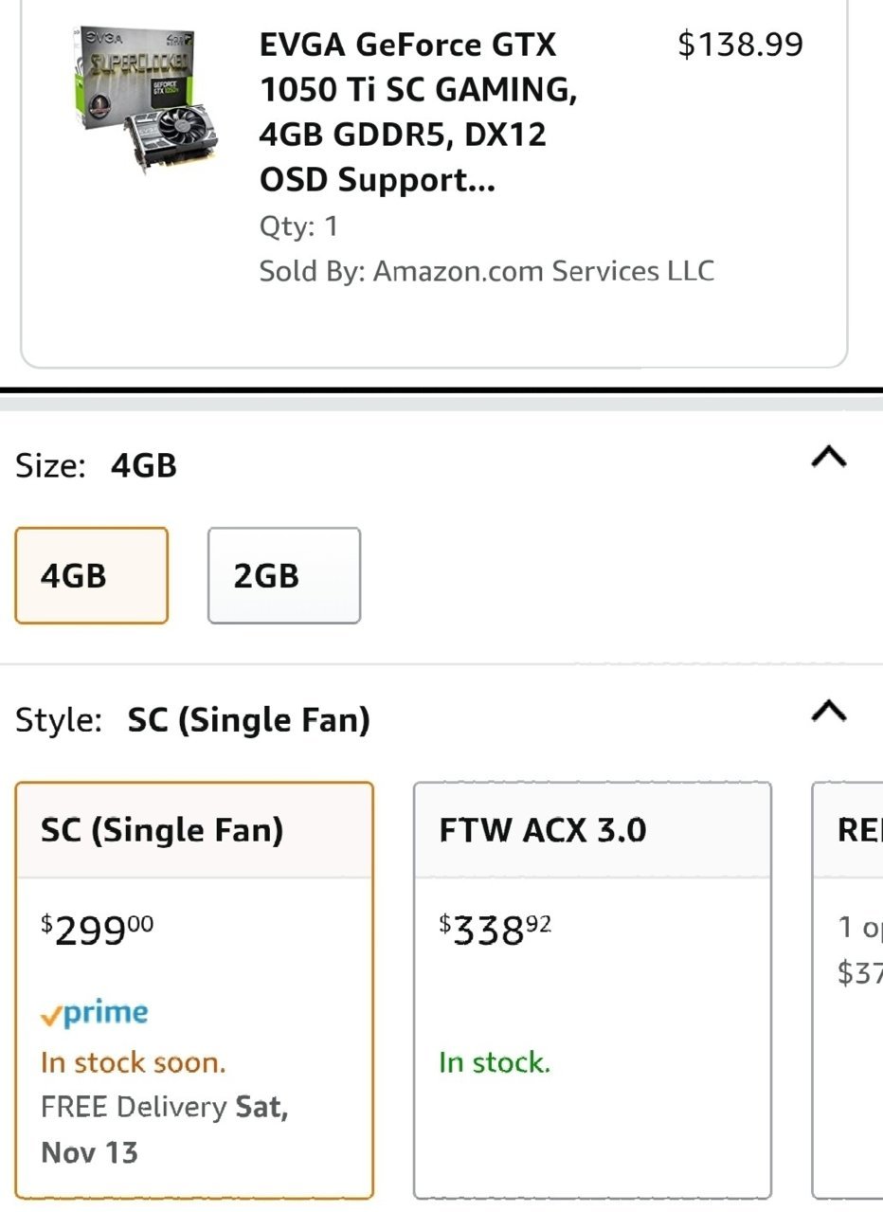The height and width of the screenshot is (1212, 883).
Task: Click the Sold By Amazon.com Services LLC text
Action: pyautogui.click(x=487, y=271)
